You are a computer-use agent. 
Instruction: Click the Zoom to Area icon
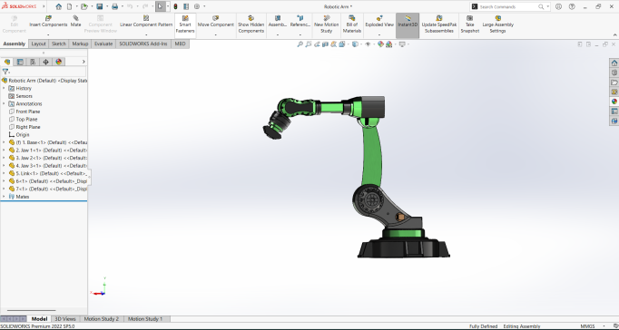309,44
